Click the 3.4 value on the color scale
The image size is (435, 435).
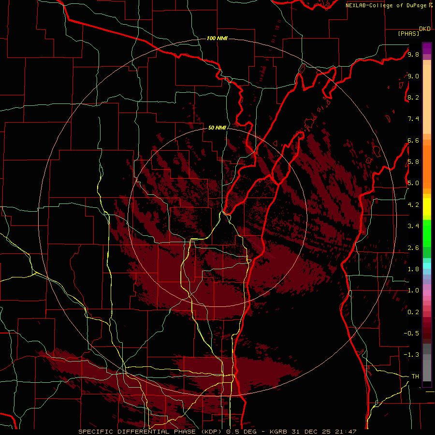tap(413, 226)
